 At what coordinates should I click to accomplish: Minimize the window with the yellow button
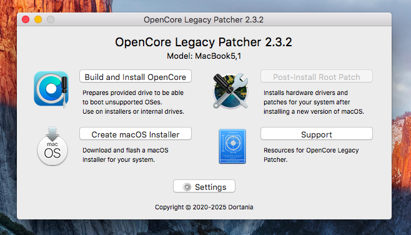[38, 19]
